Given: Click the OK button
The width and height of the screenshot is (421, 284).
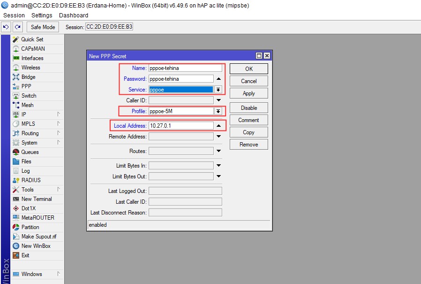Looking at the screenshot, I should click(248, 69).
